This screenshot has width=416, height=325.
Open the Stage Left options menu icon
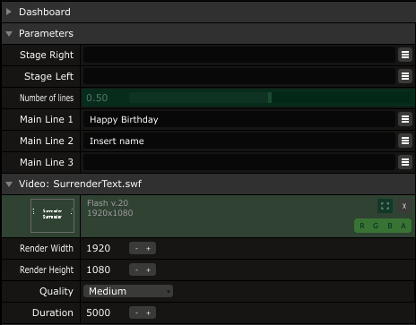click(x=405, y=76)
